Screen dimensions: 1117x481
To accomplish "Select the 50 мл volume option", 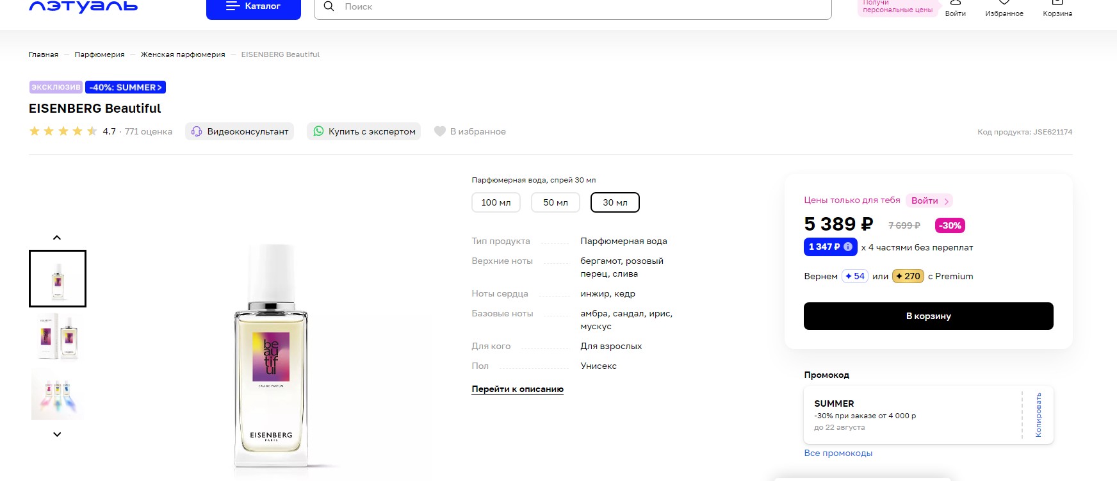I will [555, 202].
